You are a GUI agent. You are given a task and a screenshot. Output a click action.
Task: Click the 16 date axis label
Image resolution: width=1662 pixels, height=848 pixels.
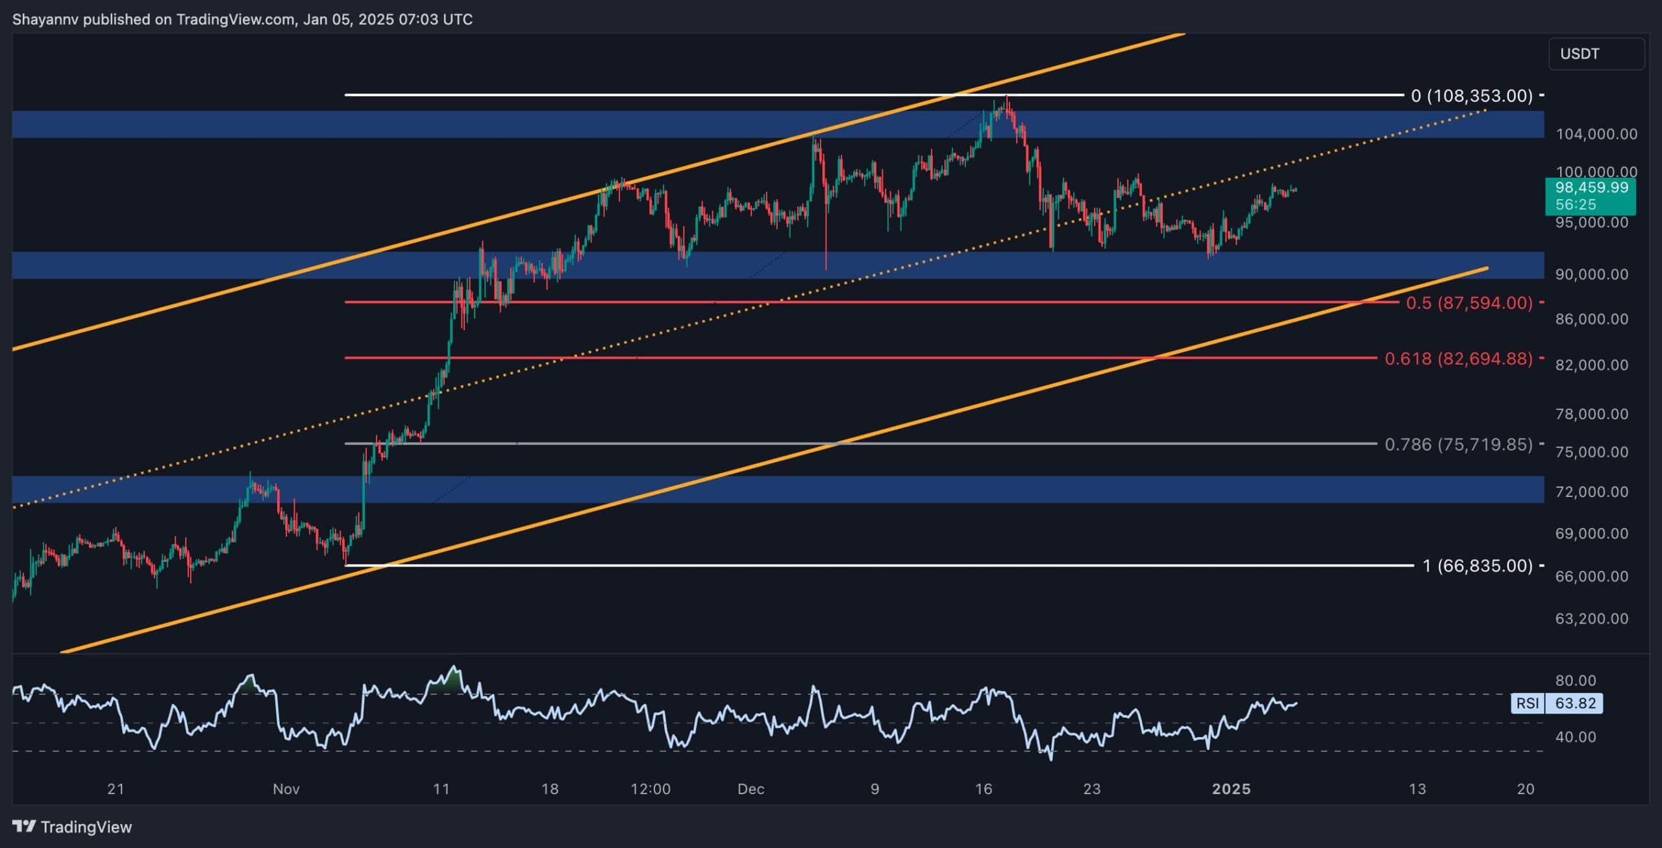click(x=984, y=790)
